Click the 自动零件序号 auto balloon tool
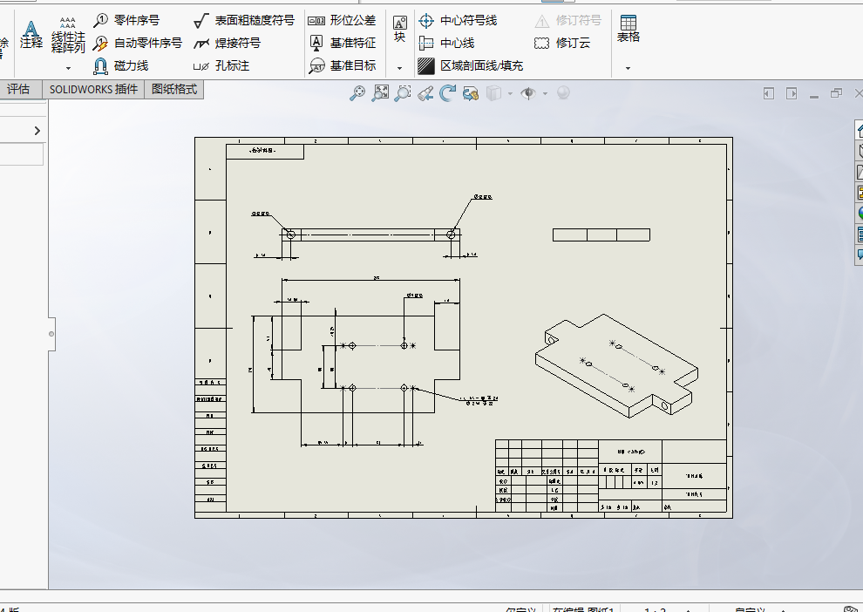This screenshot has width=863, height=612. click(137, 43)
